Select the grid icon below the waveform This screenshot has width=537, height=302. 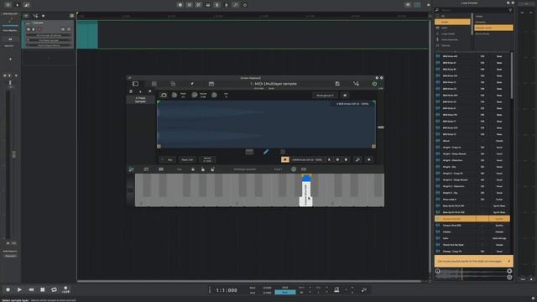click(283, 152)
